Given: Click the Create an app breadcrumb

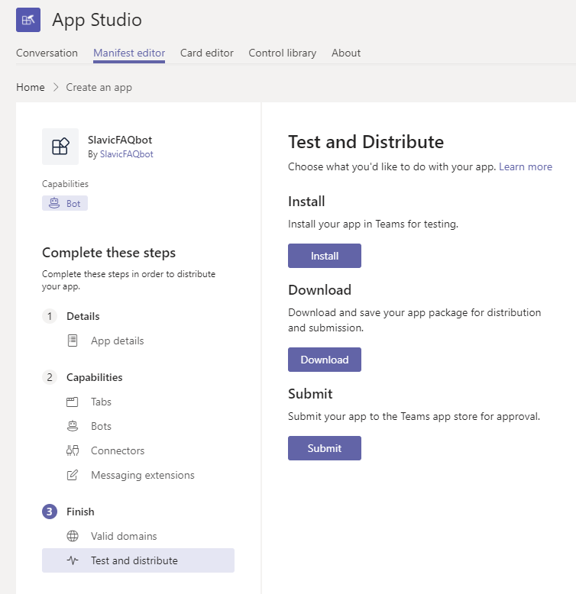Looking at the screenshot, I should (99, 87).
